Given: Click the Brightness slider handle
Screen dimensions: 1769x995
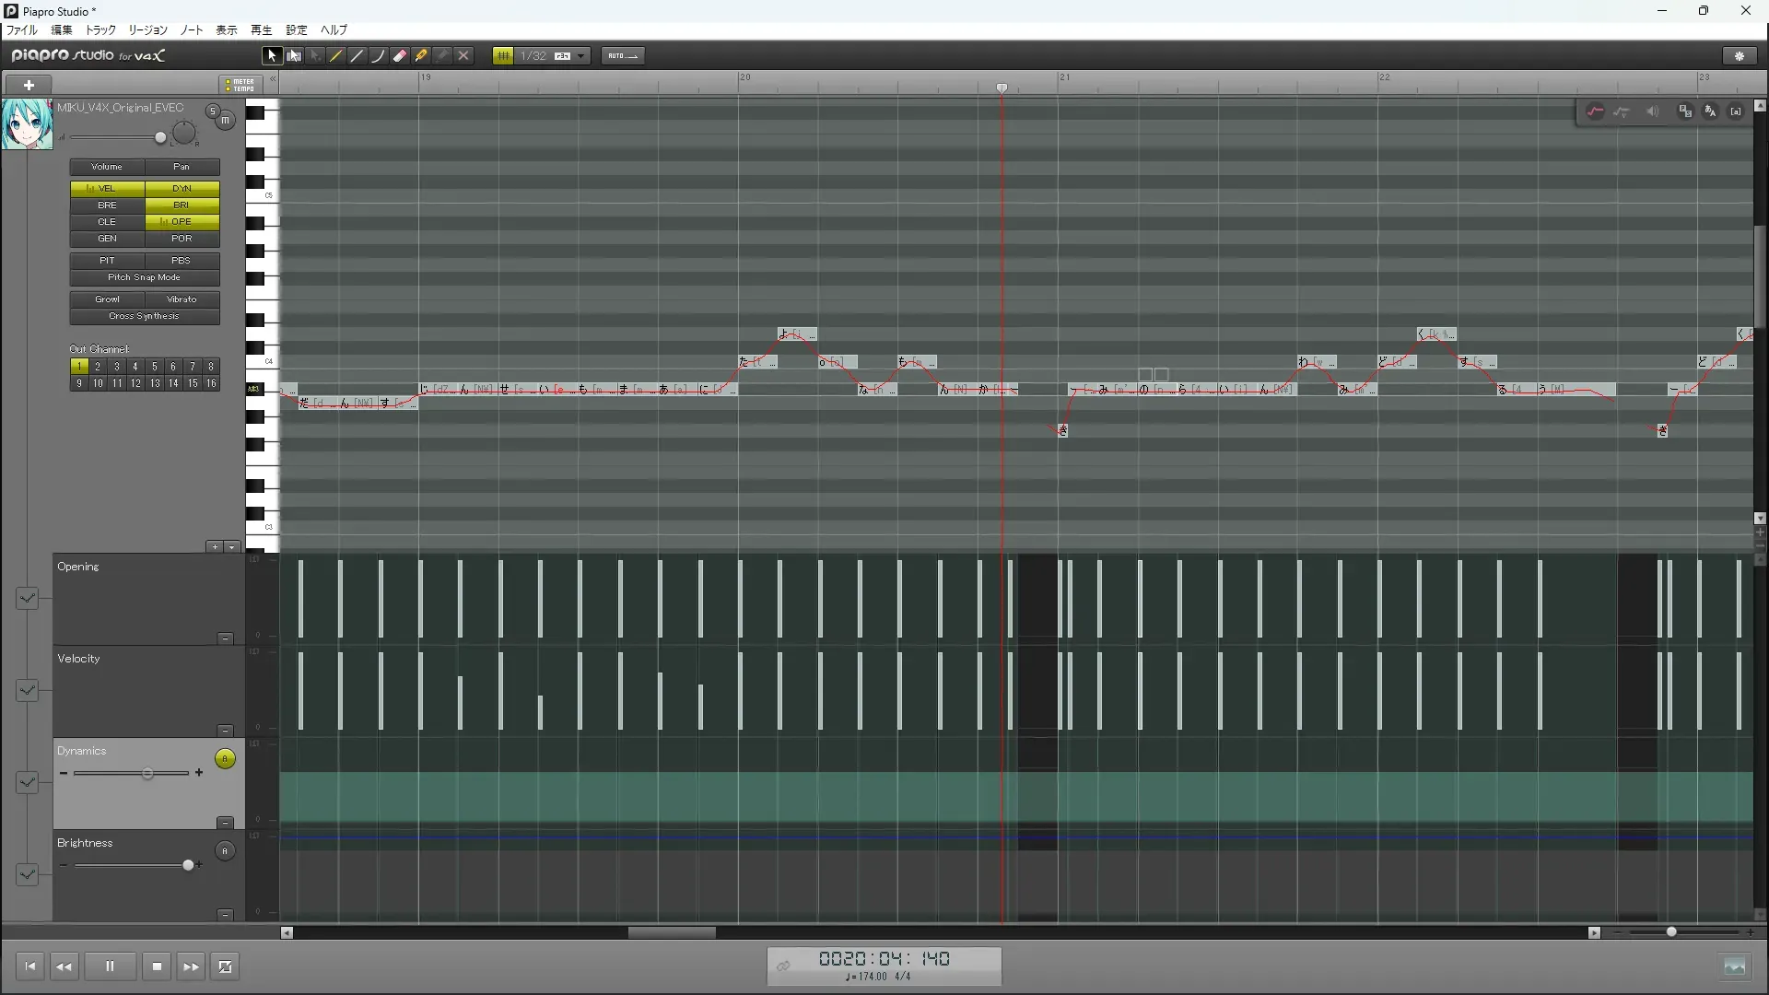Looking at the screenshot, I should (x=188, y=865).
